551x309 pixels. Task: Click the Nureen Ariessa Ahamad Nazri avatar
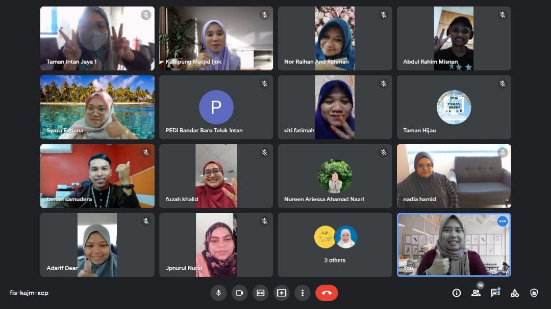click(335, 176)
